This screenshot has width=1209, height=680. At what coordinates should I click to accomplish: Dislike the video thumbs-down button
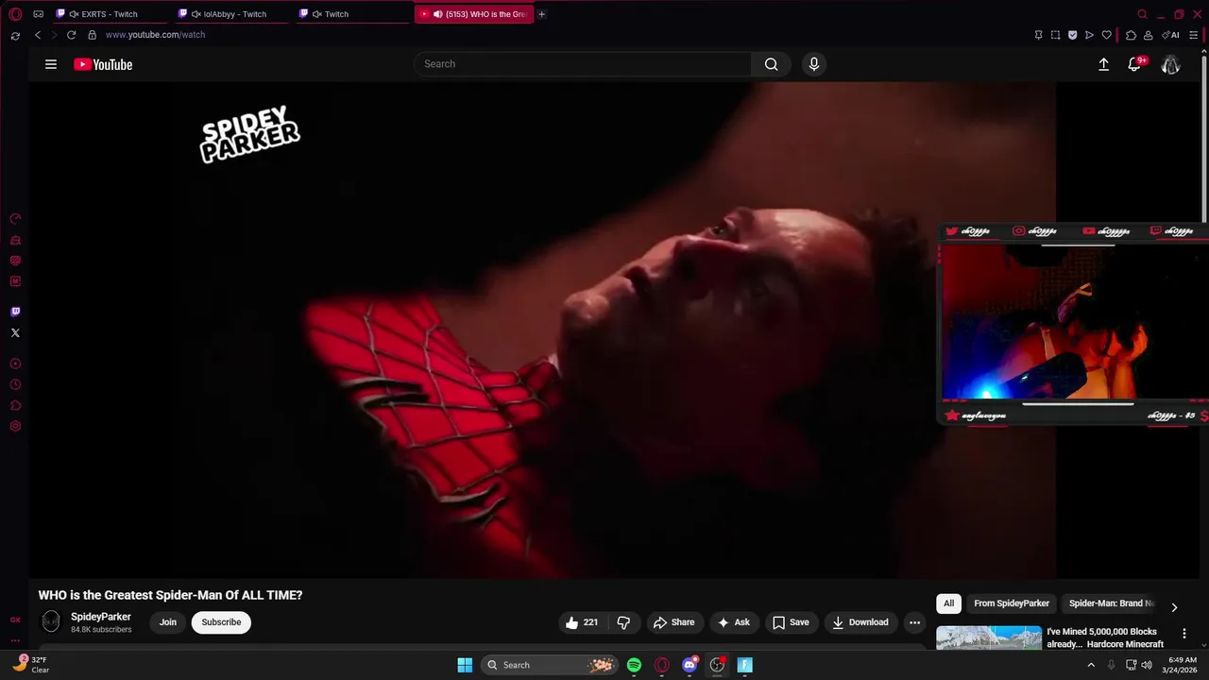[x=623, y=622]
